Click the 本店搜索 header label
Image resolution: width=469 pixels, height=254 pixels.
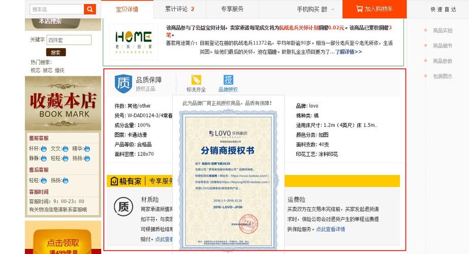[x=50, y=21]
